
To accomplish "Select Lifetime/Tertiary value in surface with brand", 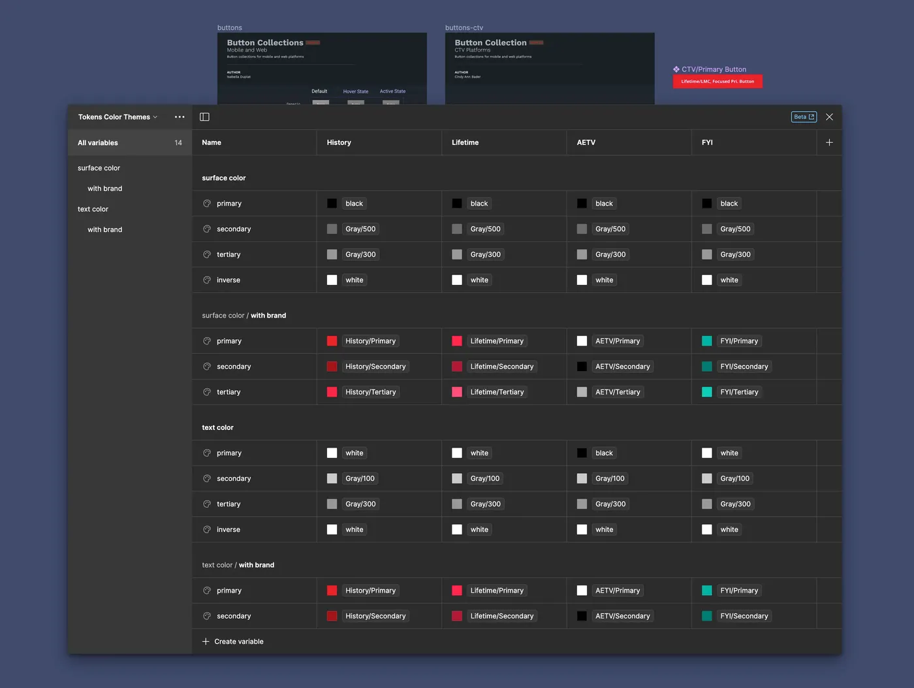I will [497, 392].
